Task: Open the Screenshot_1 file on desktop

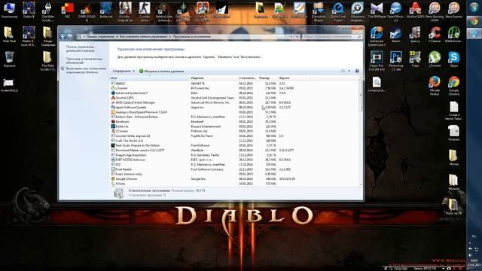Action: coord(9,86)
